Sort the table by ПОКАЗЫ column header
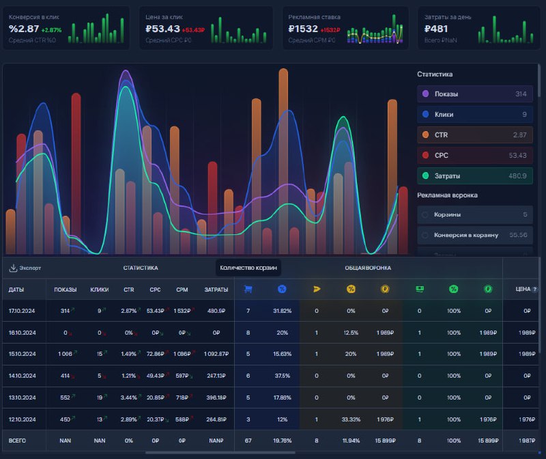This screenshot has width=546, height=459. point(65,290)
